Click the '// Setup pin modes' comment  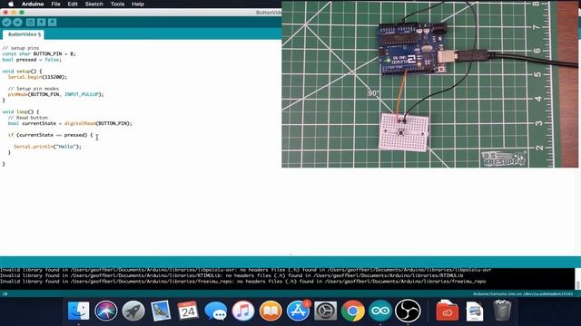point(34,89)
